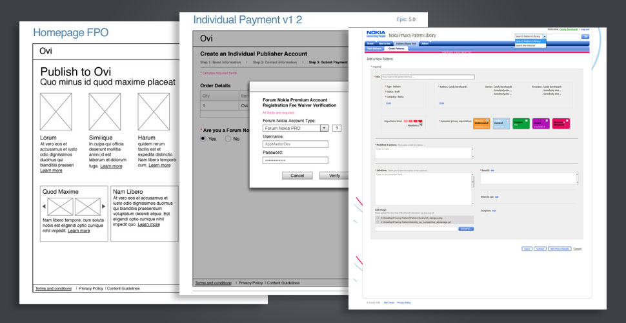
Task: Open Learn more link in Quod Maxime box
Action: tap(79, 231)
